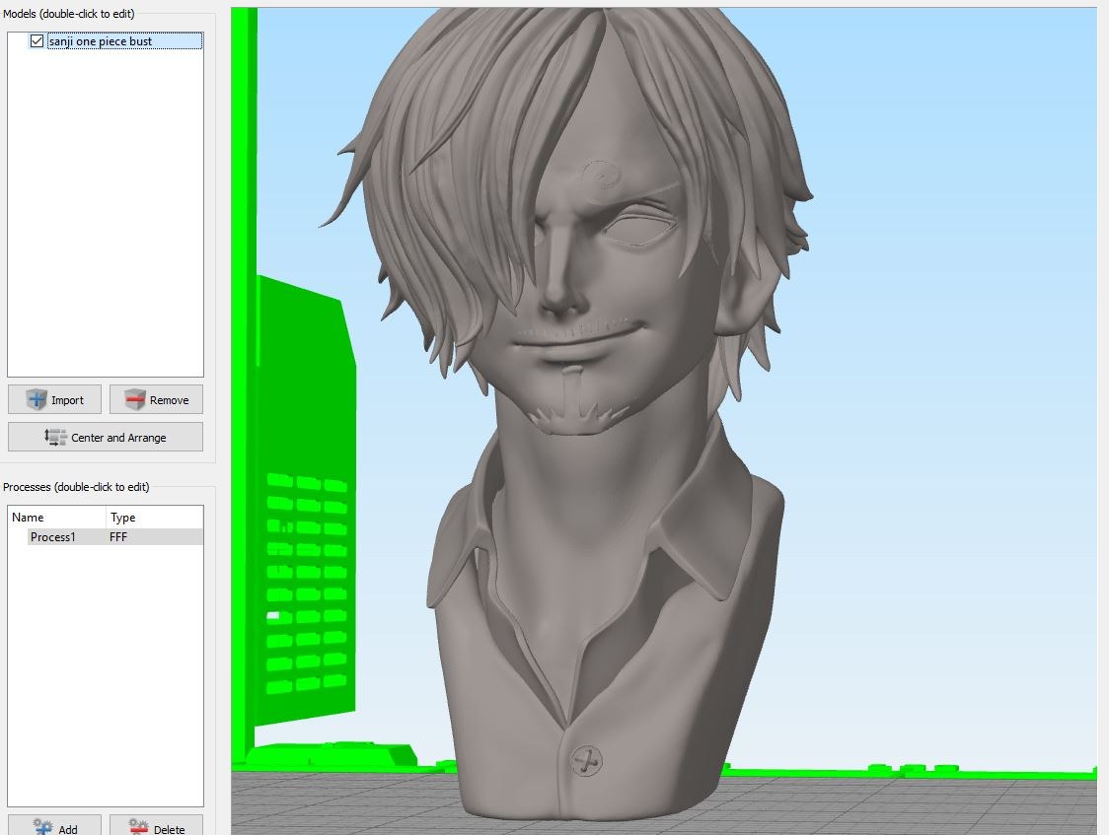1109x835 pixels.
Task: Click the gear icon on the Add button
Action: pos(43,827)
